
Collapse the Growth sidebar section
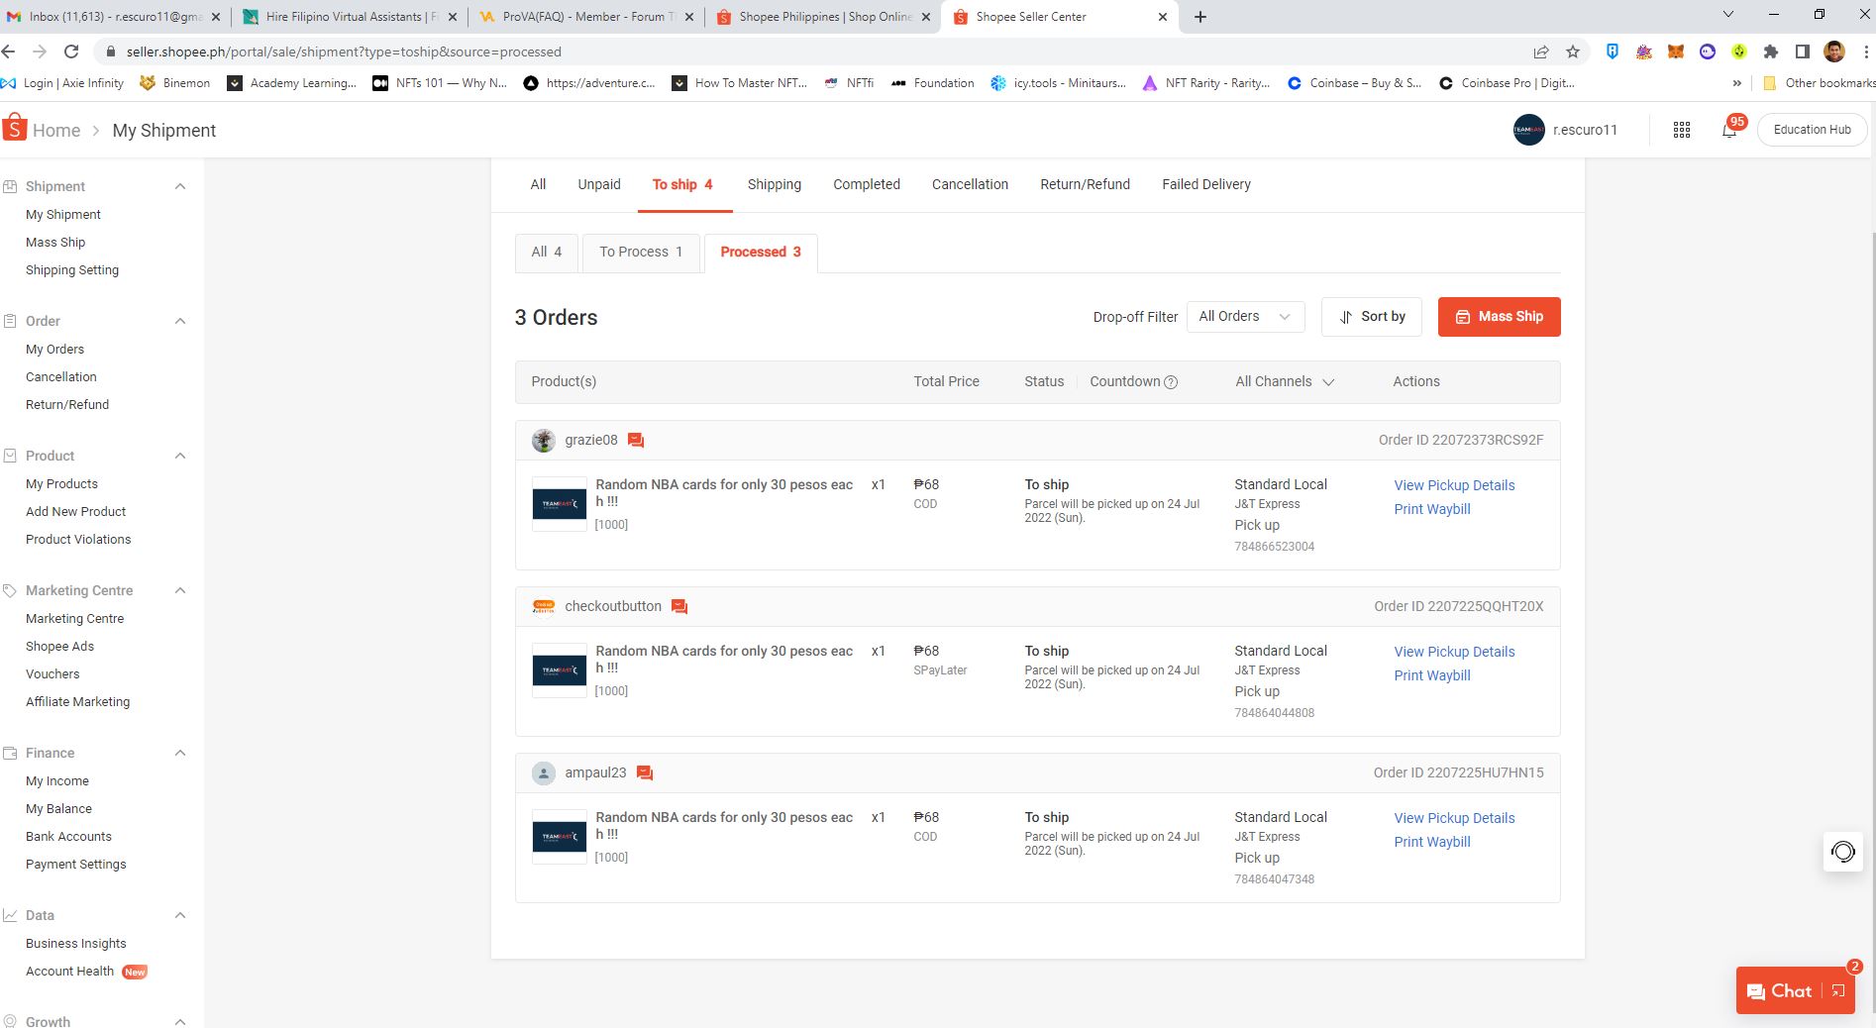coord(180,1021)
